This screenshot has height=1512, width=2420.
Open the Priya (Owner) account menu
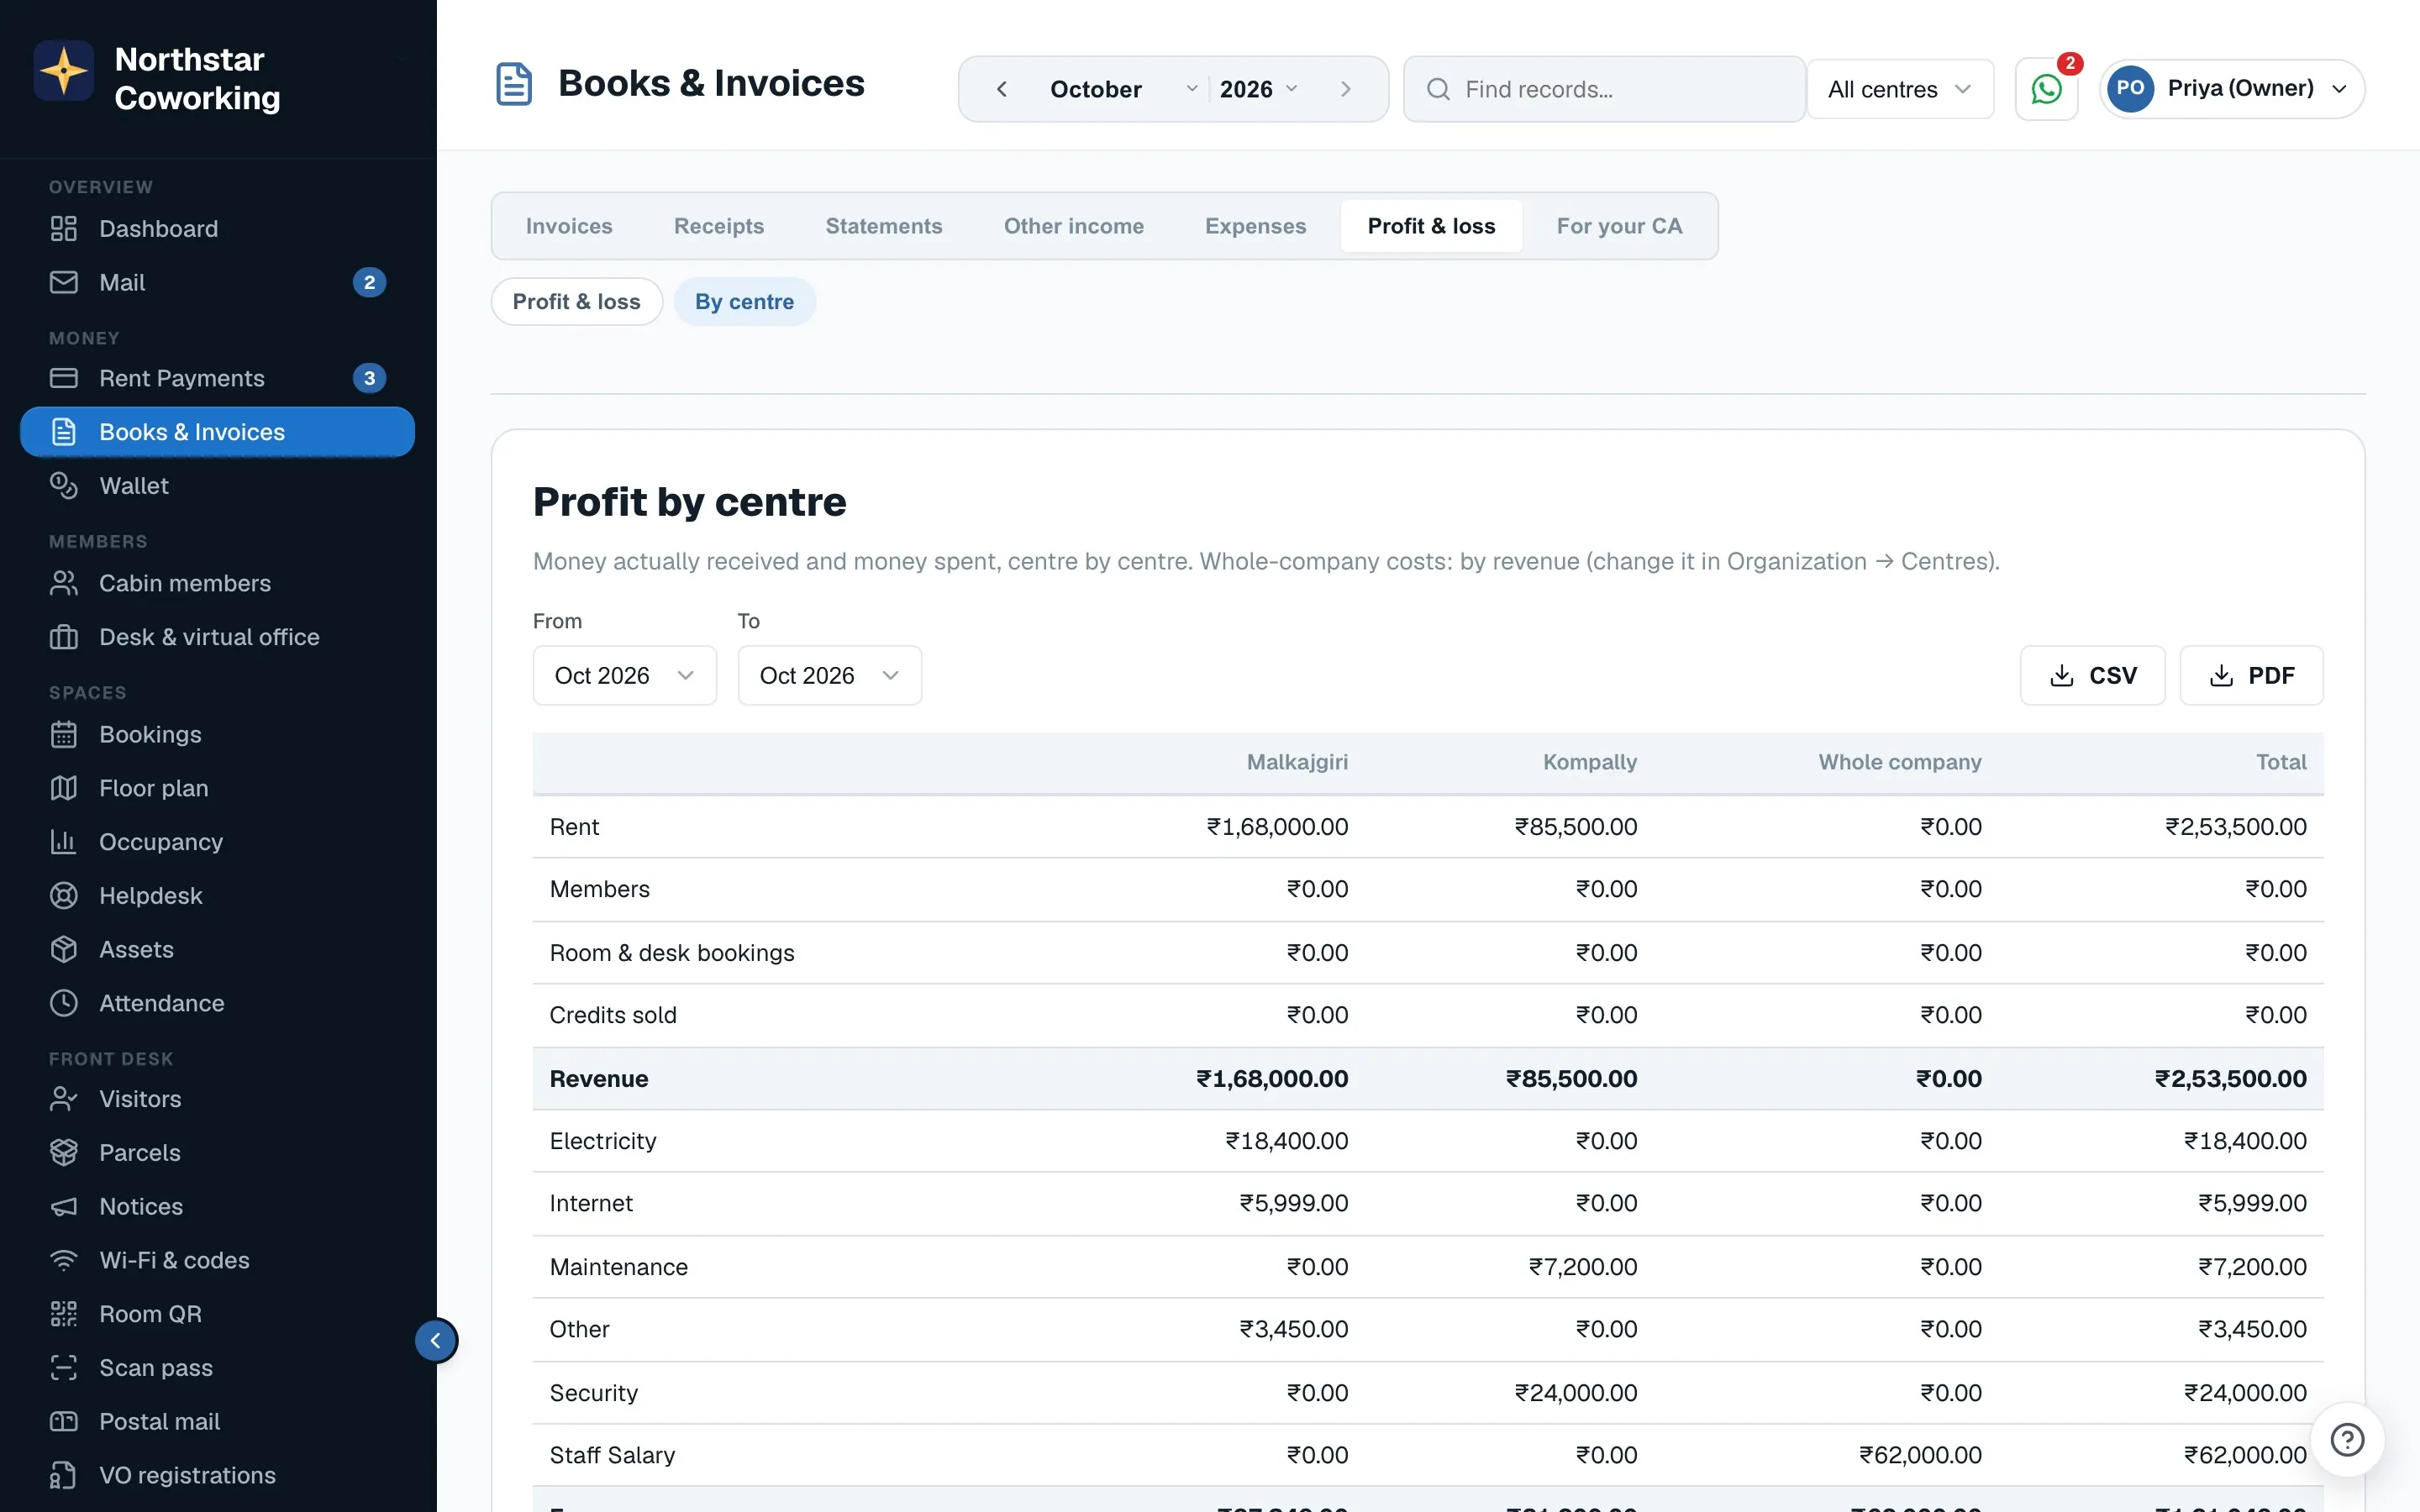click(x=2232, y=89)
